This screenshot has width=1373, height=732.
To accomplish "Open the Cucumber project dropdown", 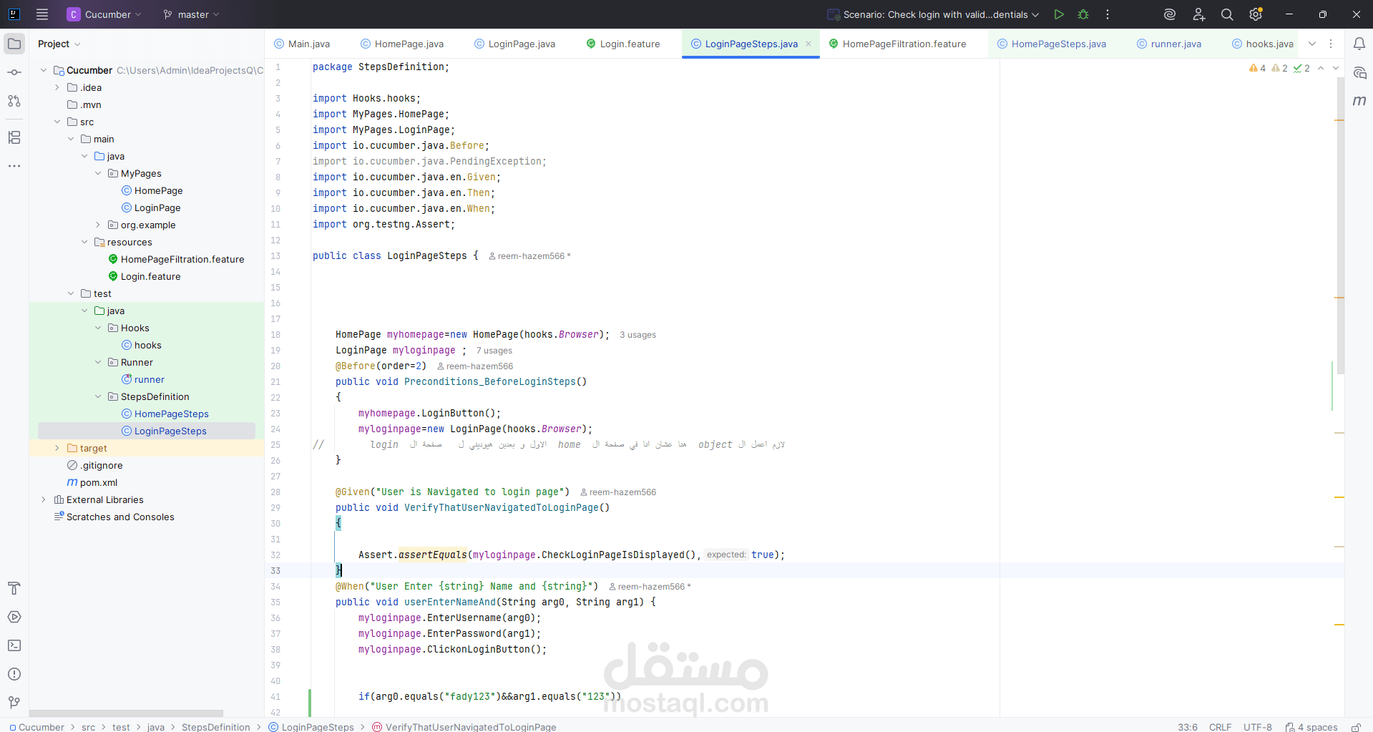I will point(104,14).
